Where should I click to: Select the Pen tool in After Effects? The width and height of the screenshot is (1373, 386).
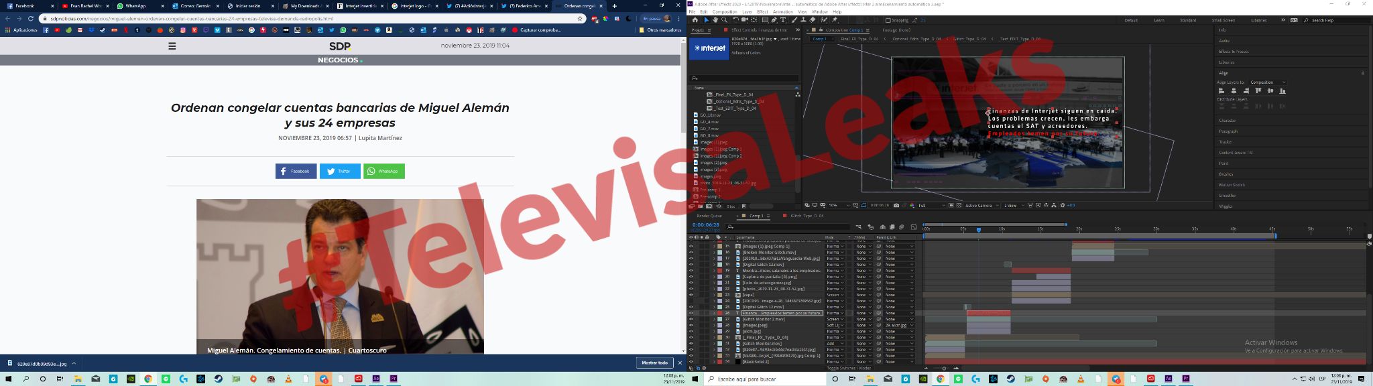[x=774, y=20]
